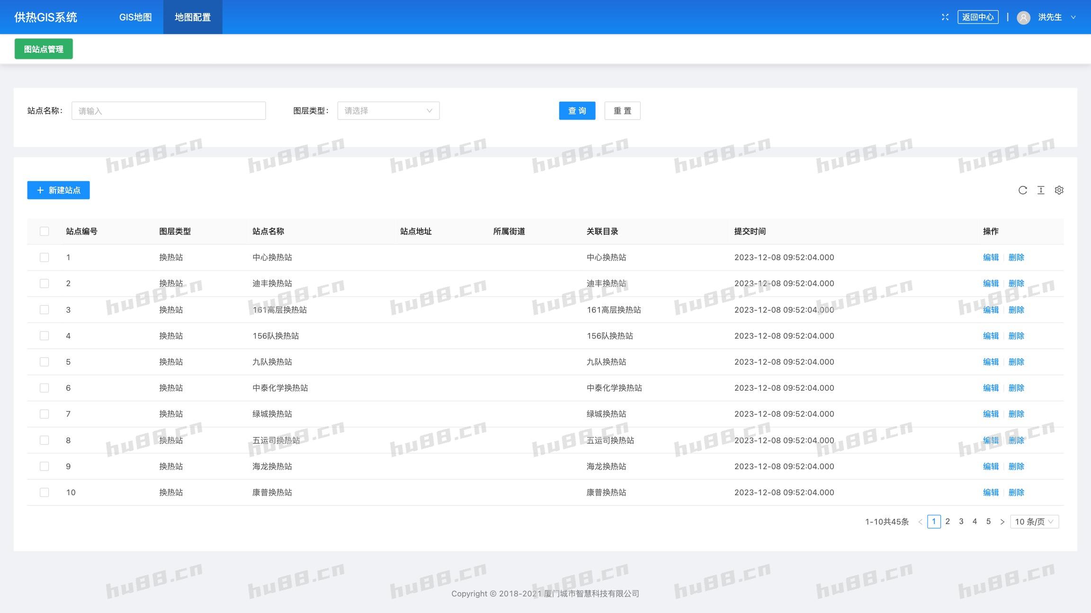
Task: Click the plus icon in 新建站点 button
Action: click(40, 190)
